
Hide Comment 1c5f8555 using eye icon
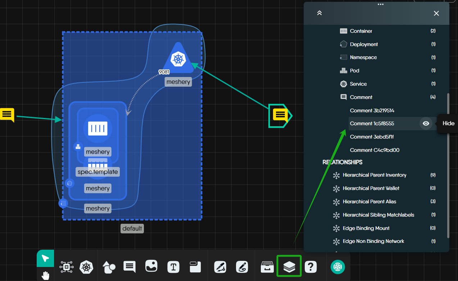426,123
